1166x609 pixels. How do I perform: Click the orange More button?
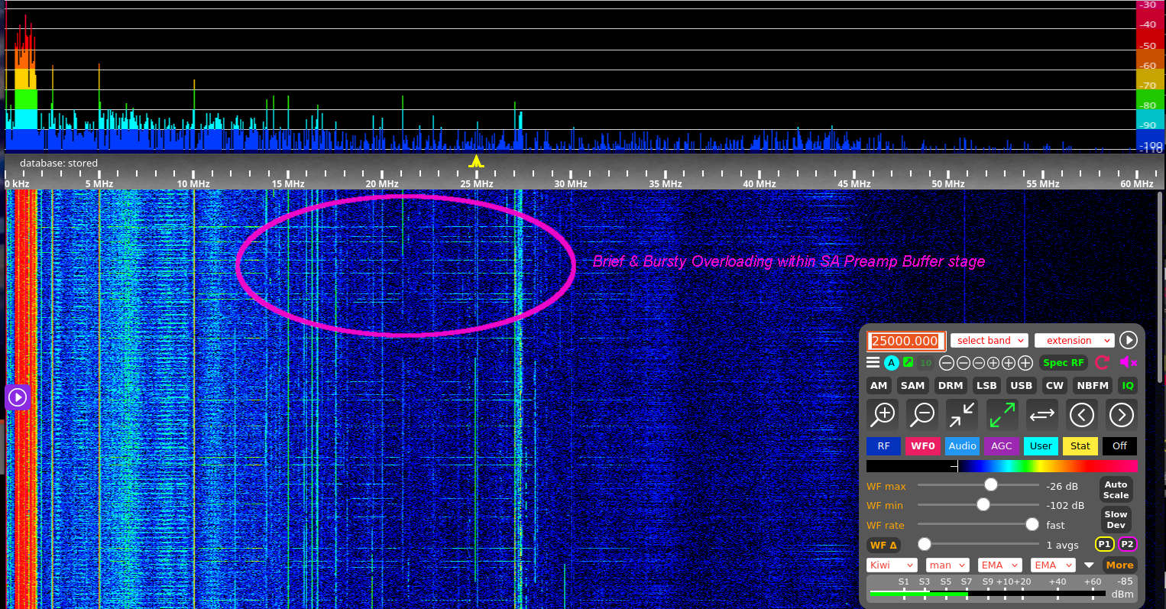(1119, 565)
